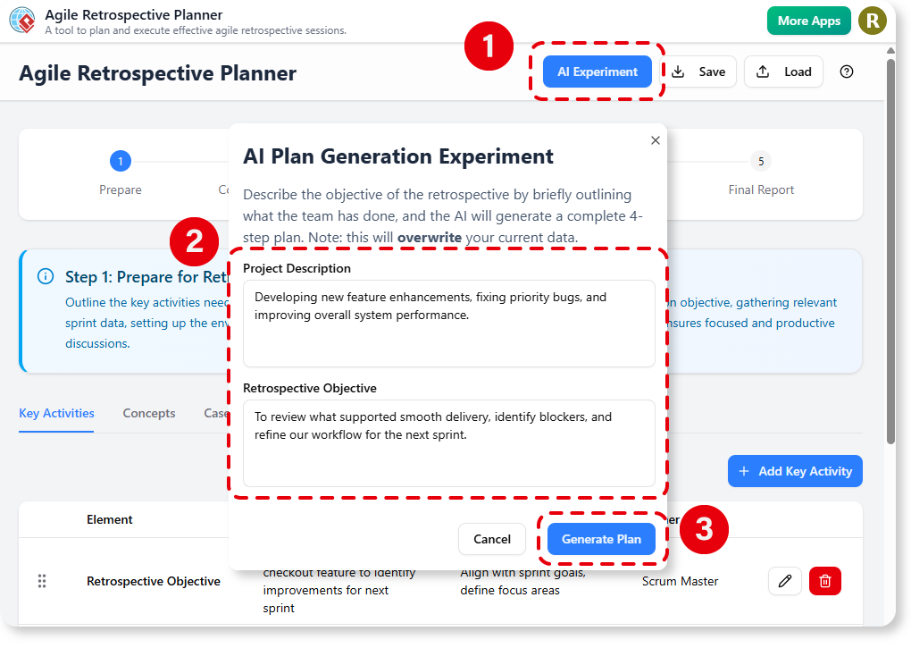
Task: Click step 1 Prepare in the progress stepper
Action: (x=120, y=161)
